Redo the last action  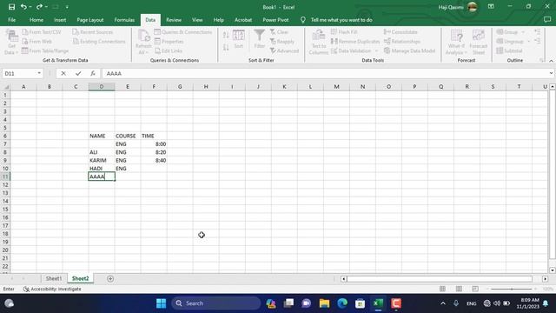(x=39, y=7)
